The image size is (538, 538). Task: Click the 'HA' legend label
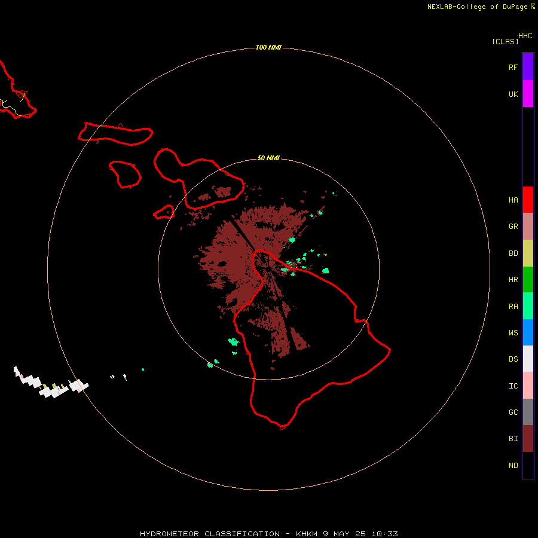(513, 200)
